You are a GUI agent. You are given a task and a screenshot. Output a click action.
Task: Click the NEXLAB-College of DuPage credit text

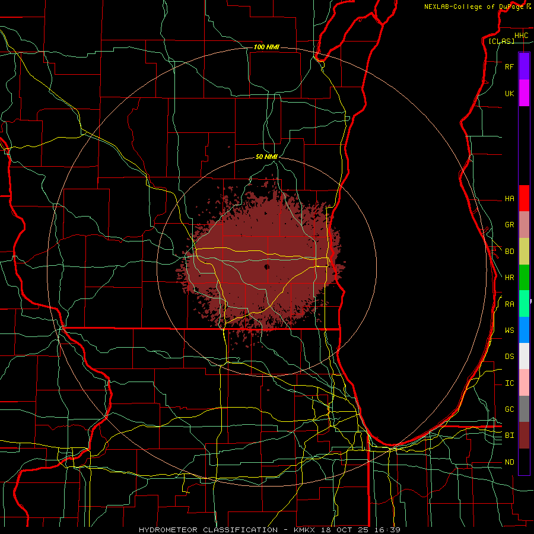click(473, 7)
